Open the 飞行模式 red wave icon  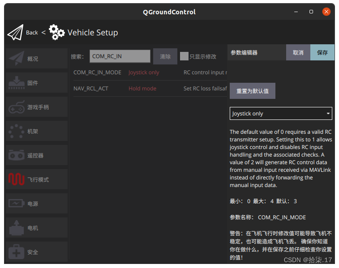click(17, 179)
